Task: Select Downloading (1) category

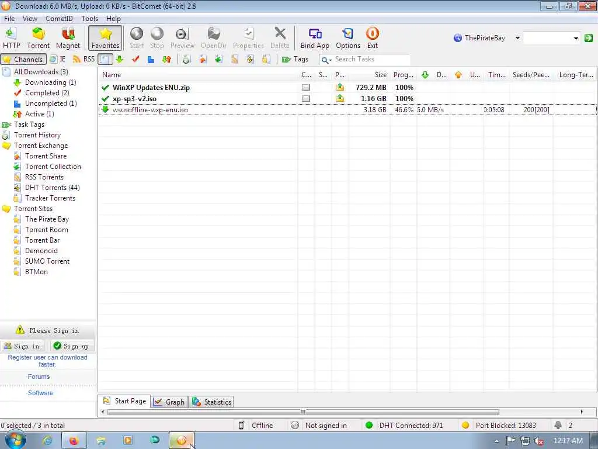Action: tap(50, 82)
